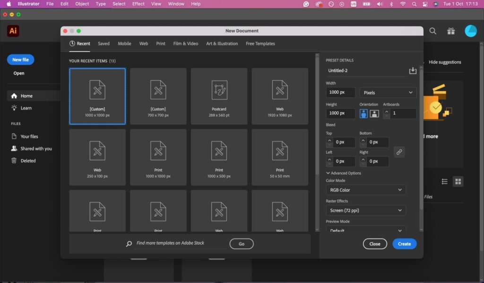484x283 pixels.
Task: Click the Adobe Stock template search field
Action: pos(181,243)
